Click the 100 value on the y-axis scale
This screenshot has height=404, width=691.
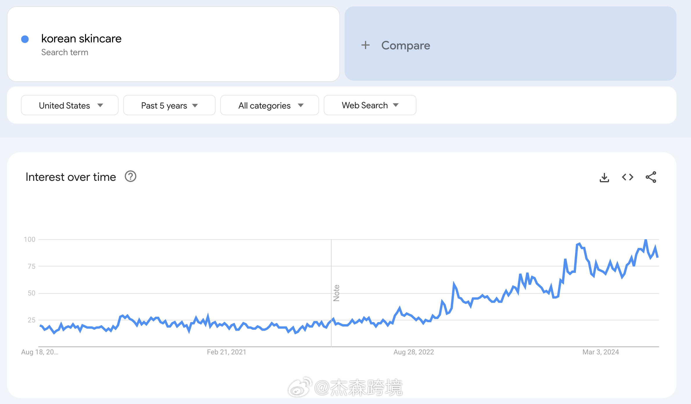pyautogui.click(x=30, y=239)
